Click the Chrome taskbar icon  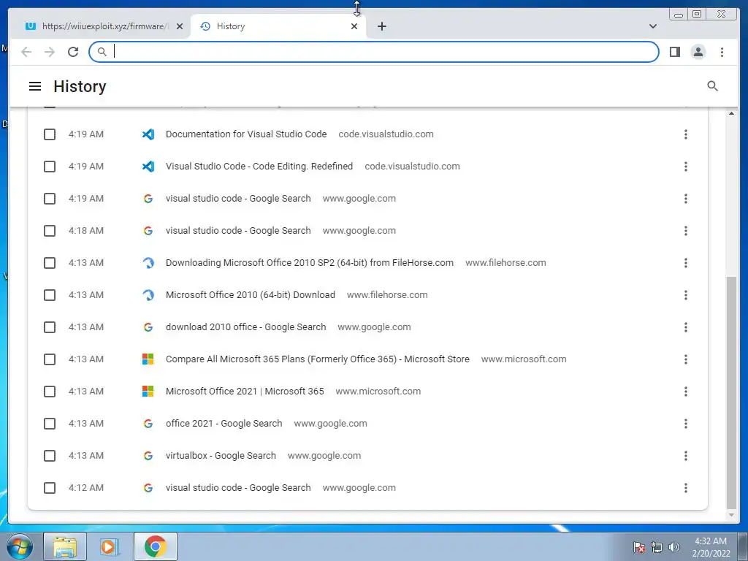155,546
